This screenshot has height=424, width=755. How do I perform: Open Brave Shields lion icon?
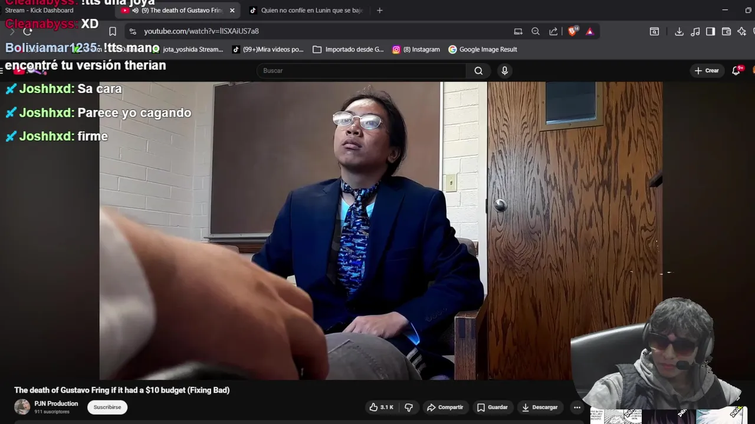[x=572, y=31]
